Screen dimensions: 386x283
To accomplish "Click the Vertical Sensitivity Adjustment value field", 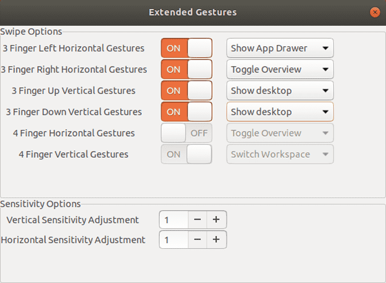I will [174, 220].
